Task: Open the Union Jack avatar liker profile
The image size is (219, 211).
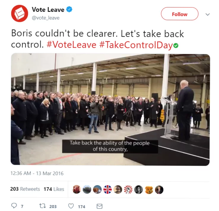Action: pyautogui.click(x=107, y=190)
